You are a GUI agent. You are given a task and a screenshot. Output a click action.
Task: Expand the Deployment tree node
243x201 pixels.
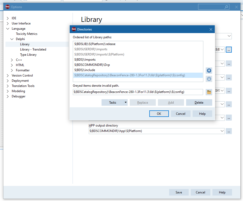point(8,81)
